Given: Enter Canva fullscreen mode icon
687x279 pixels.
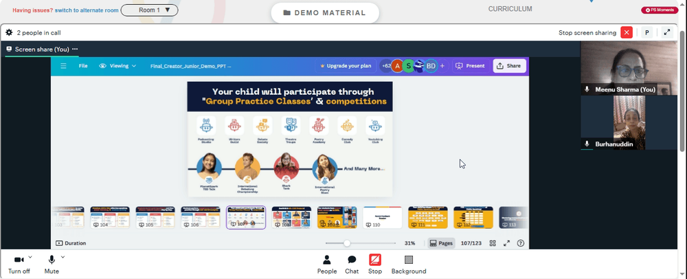Looking at the screenshot, I should 506,243.
